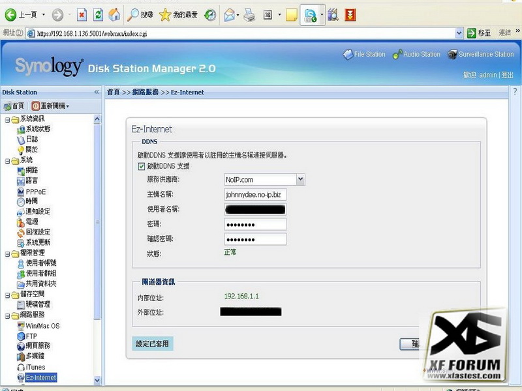
Task: Open the browser Home page icon
Action: [114, 14]
